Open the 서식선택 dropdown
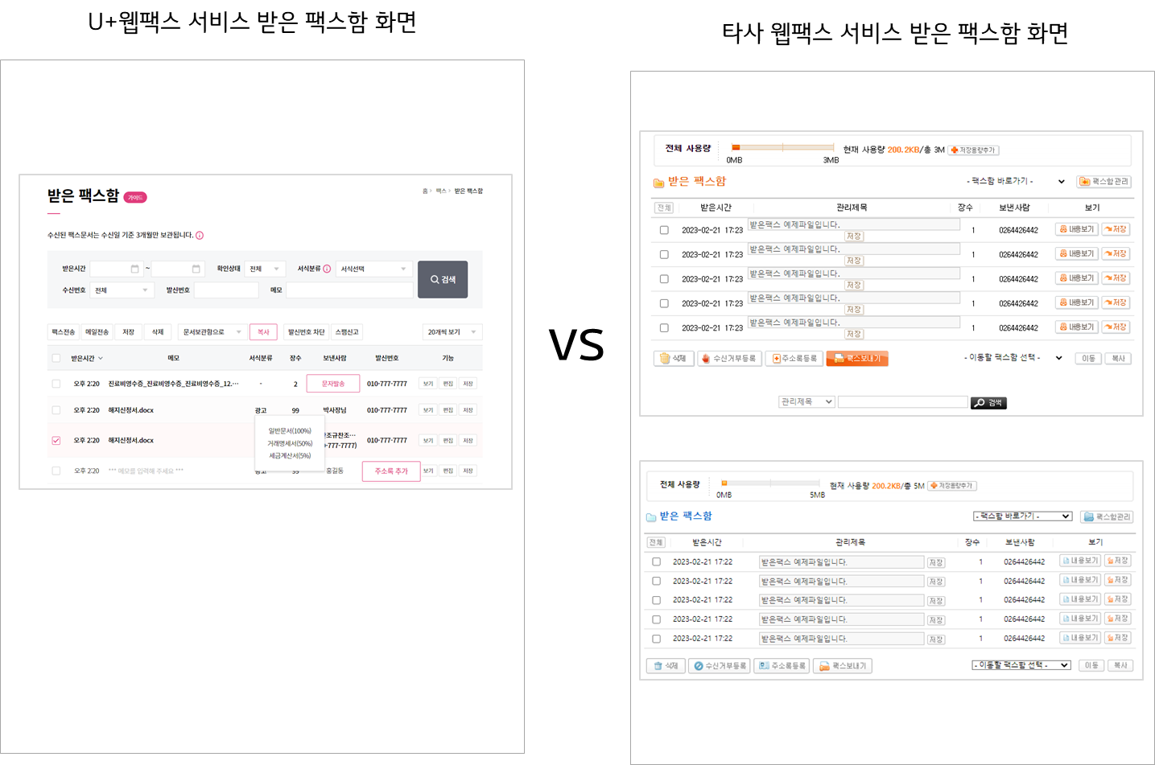Image resolution: width=1155 pixels, height=765 pixels. click(x=374, y=269)
